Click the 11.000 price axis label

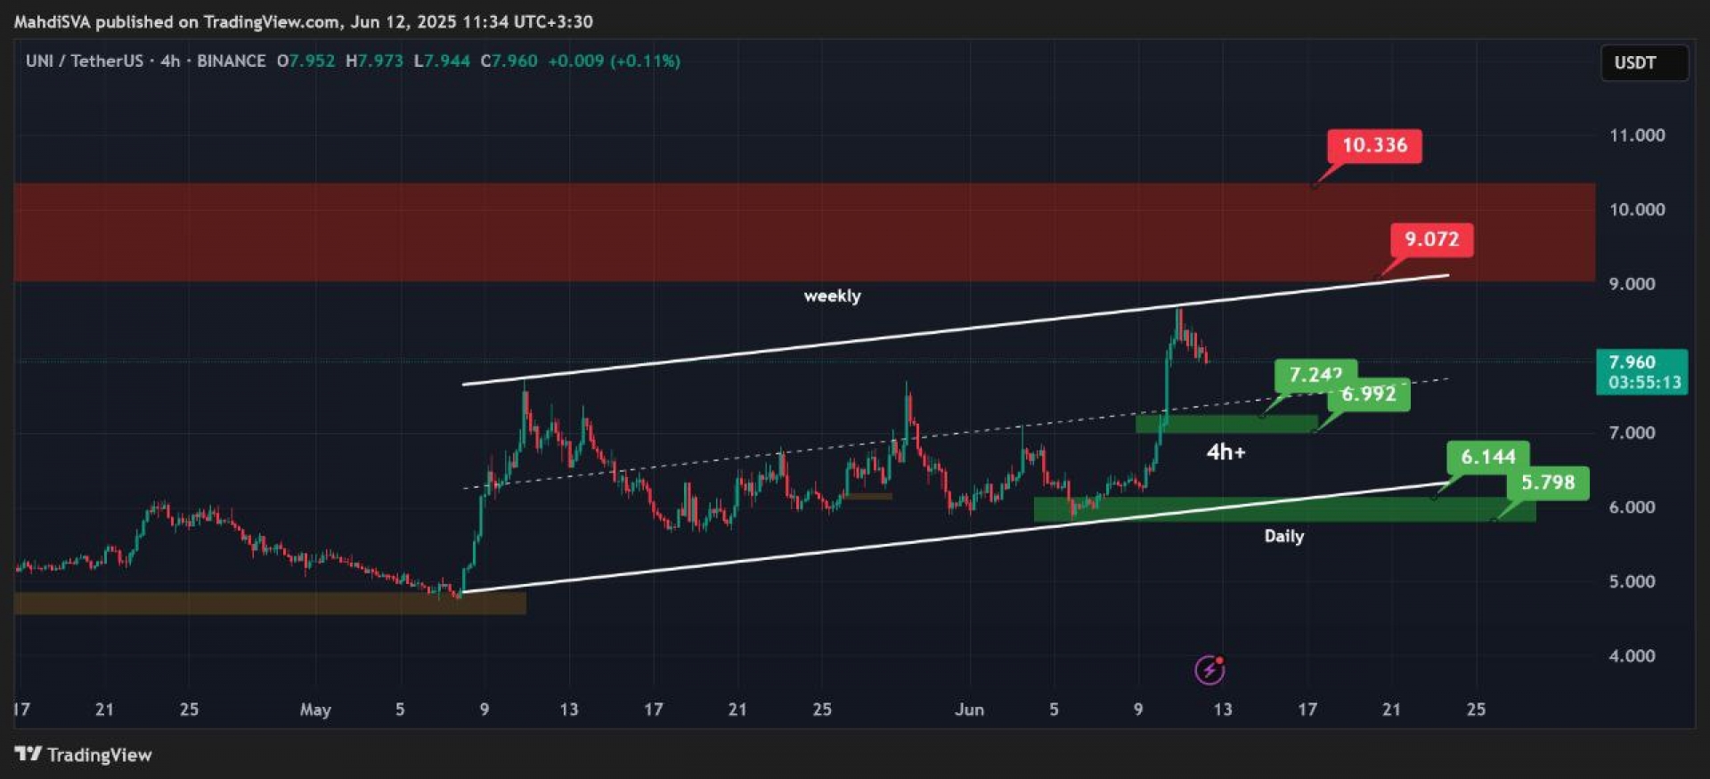click(x=1636, y=135)
